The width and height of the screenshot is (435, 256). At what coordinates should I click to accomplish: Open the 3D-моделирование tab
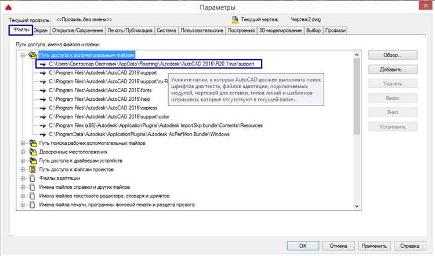(280, 31)
